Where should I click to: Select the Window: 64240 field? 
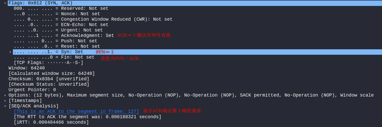coord(27,68)
